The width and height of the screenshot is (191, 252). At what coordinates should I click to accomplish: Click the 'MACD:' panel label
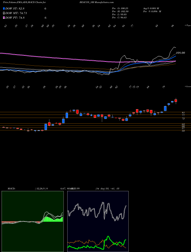11,189
